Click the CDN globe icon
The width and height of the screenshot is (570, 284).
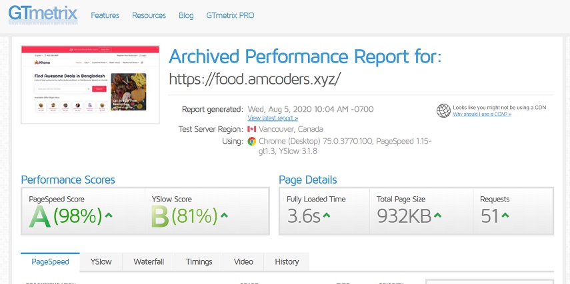(443, 110)
